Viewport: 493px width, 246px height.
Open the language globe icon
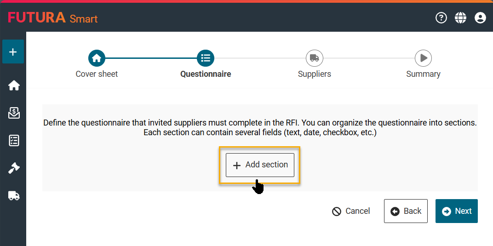pyautogui.click(x=460, y=18)
